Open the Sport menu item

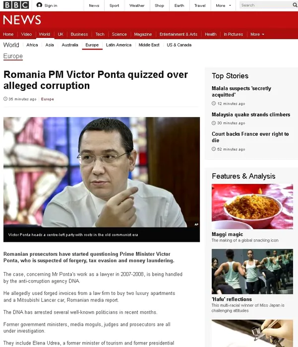tap(114, 5)
